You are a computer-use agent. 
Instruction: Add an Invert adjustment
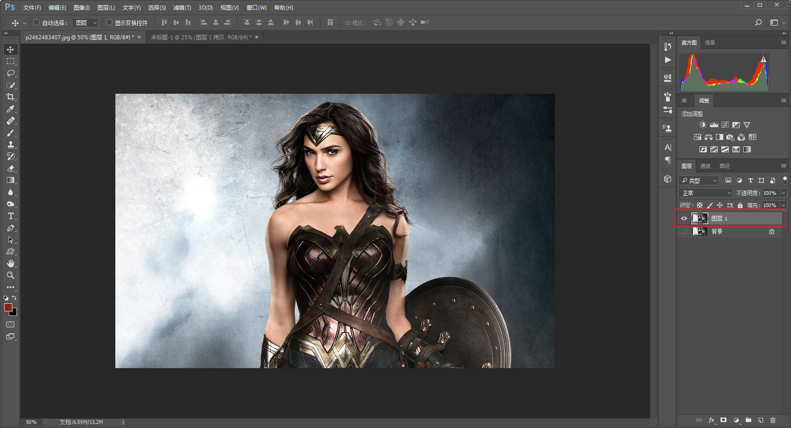pos(703,150)
